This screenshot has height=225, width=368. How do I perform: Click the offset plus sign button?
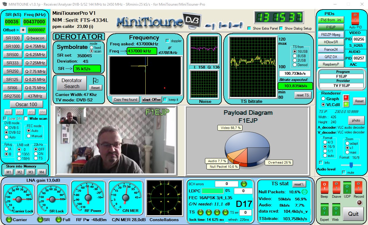point(23,30)
